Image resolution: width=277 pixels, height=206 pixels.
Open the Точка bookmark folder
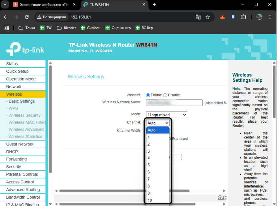click(x=27, y=28)
